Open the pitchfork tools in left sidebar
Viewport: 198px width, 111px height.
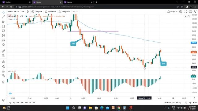(3, 22)
